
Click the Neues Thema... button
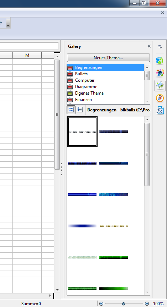coord(108,58)
